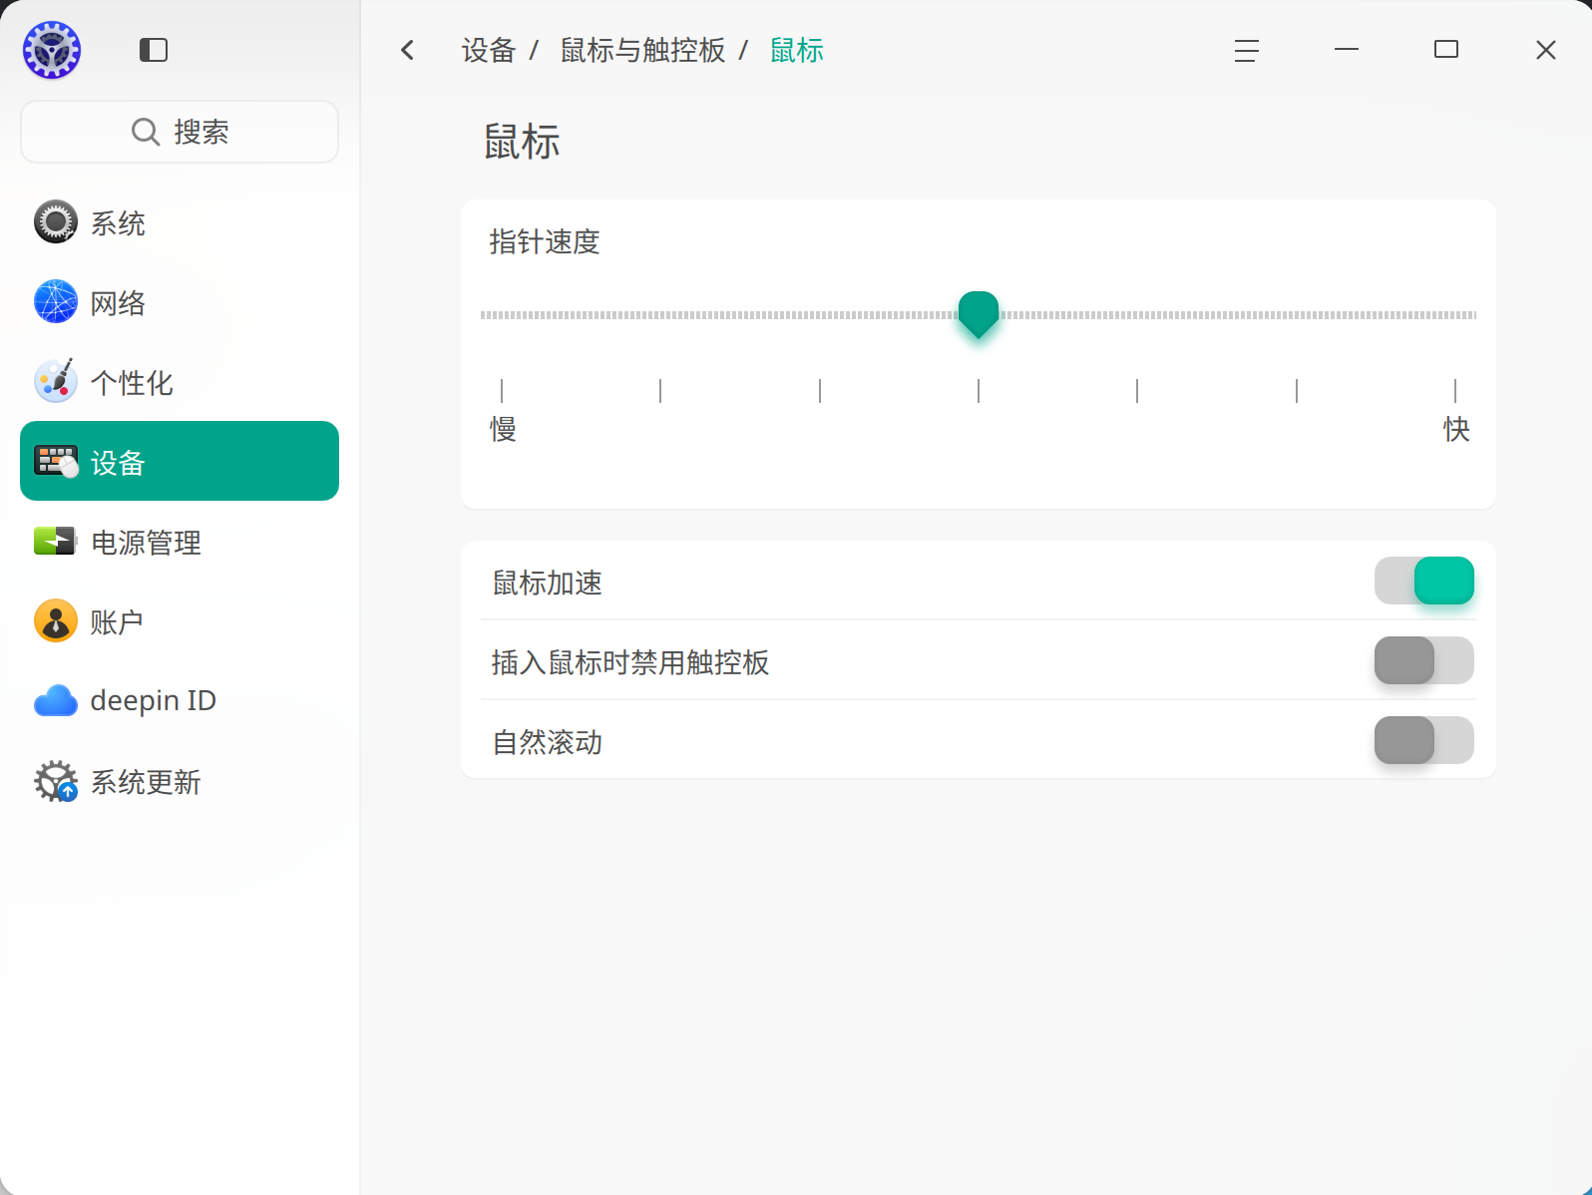This screenshot has height=1195, width=1592.
Task: Open deepin ID settings page
Action: coord(180,700)
